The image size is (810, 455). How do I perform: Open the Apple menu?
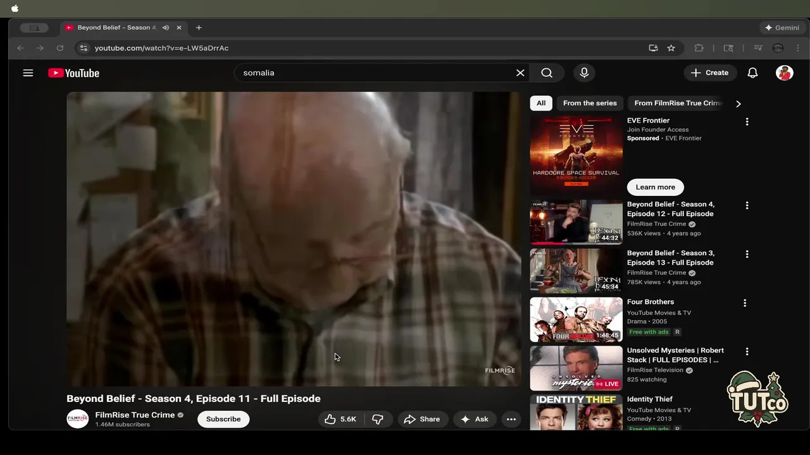point(15,9)
